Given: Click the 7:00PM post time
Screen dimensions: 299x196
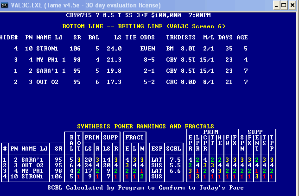Looking at the screenshot, I should [199, 15].
